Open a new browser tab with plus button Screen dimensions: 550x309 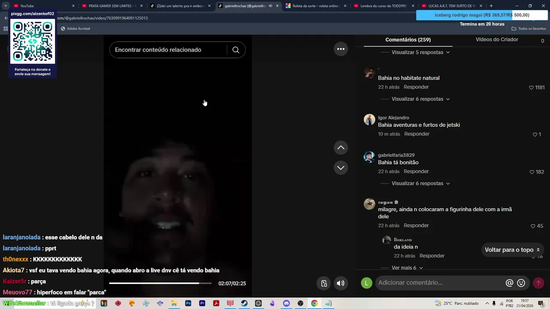[491, 6]
